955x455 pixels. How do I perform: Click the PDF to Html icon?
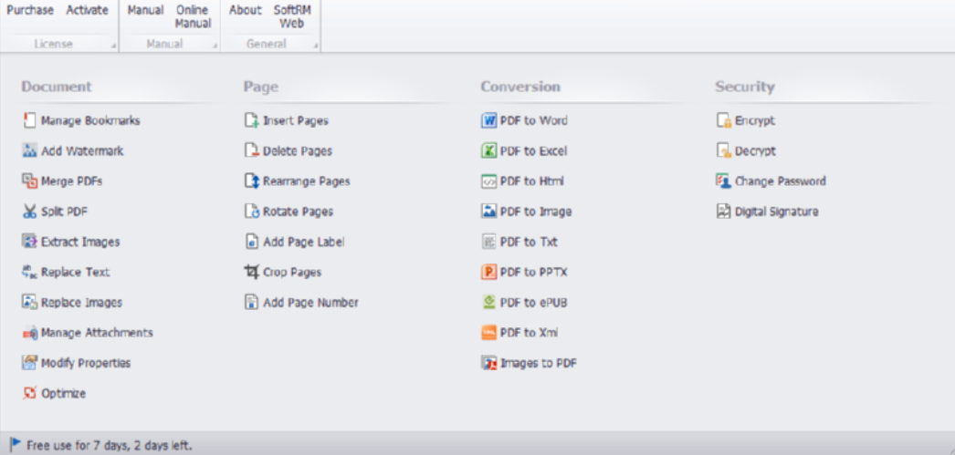[488, 181]
